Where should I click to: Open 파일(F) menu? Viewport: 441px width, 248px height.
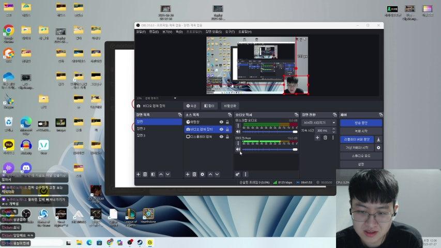pos(141,32)
